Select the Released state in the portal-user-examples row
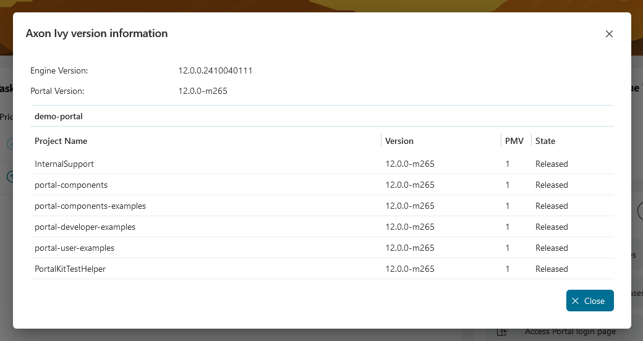Viewport: 643px width, 341px height. (551, 248)
